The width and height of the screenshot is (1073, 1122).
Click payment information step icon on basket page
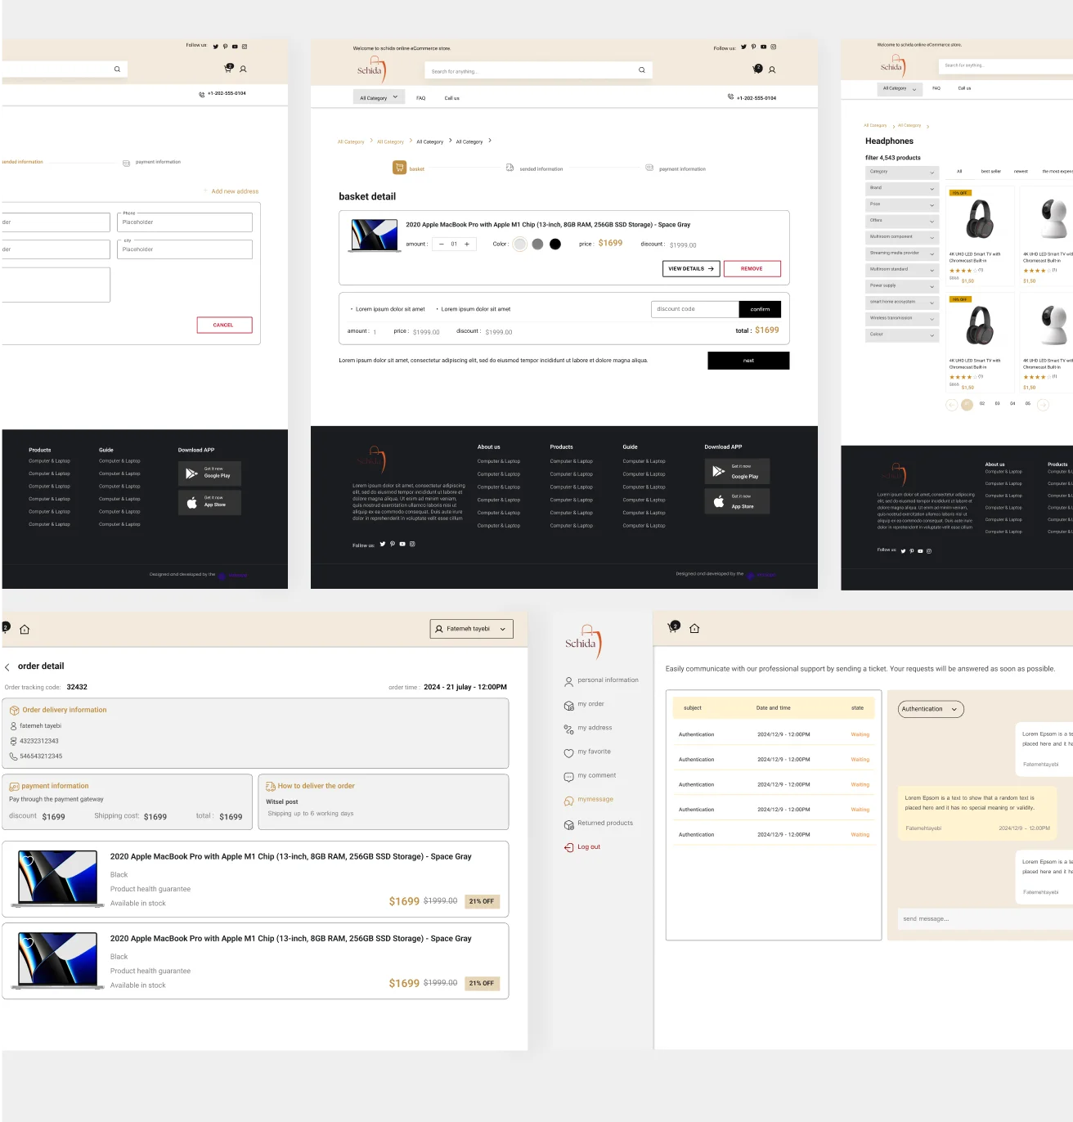[x=649, y=168]
